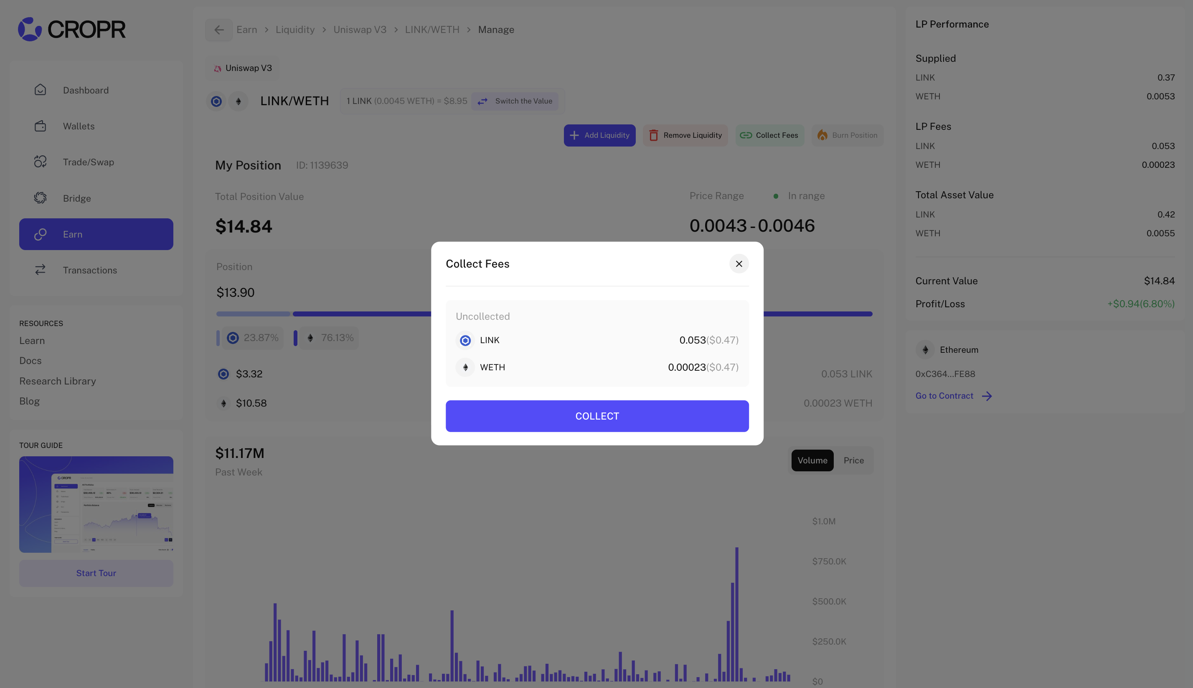Open the Learn resource link

[32, 341]
